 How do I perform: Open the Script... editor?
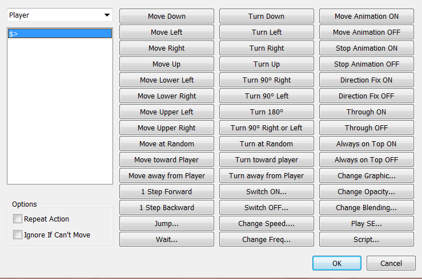coord(366,239)
